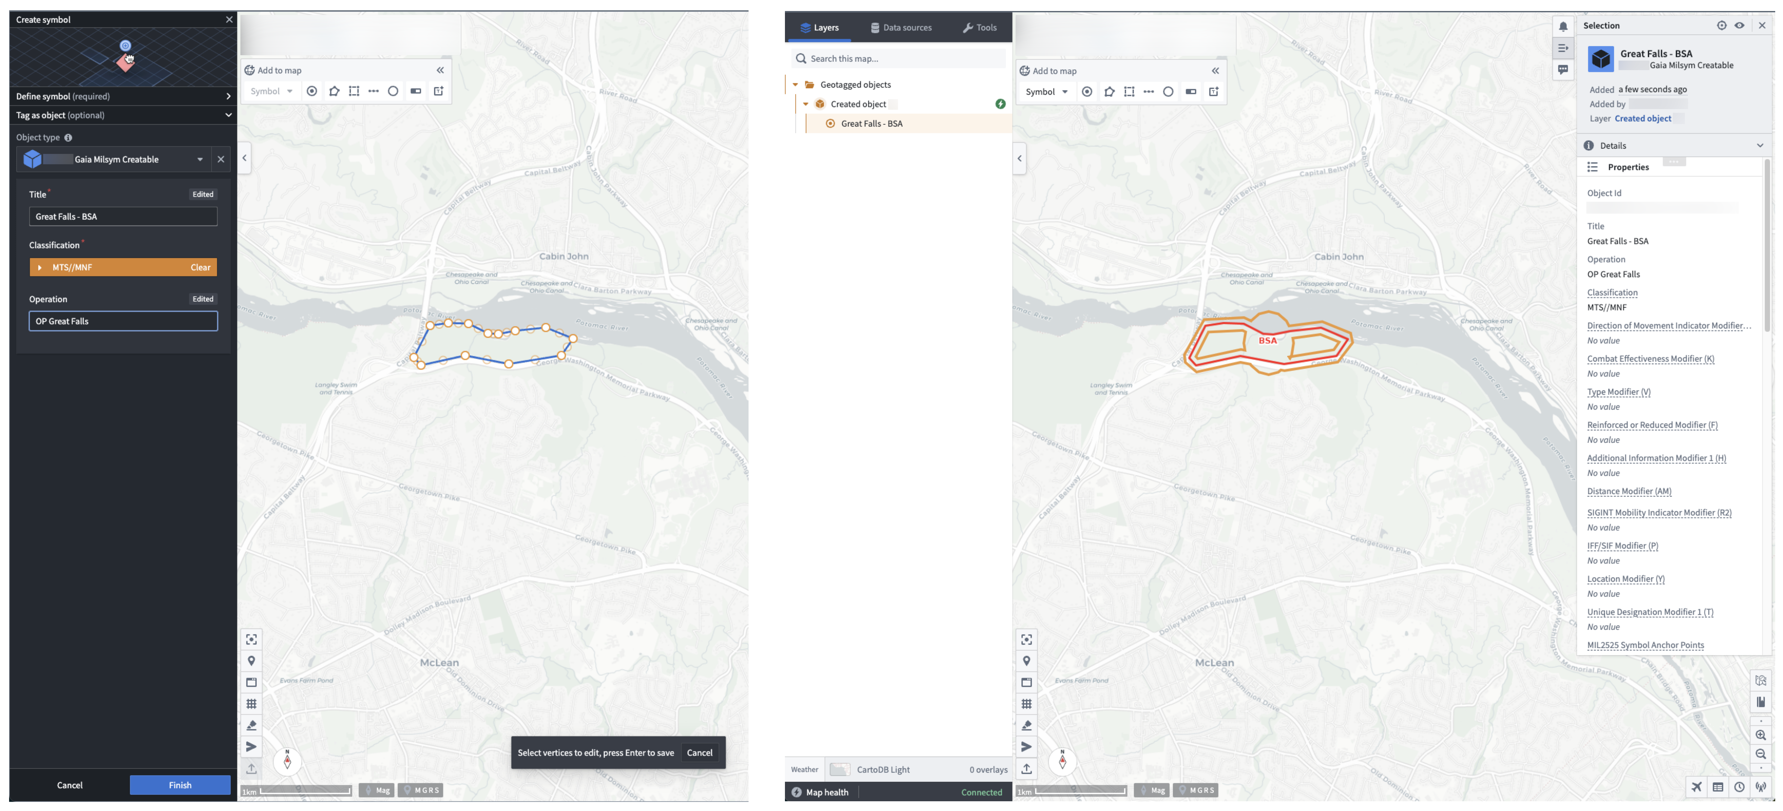Viewport: 1783px width, 811px height.
Task: Zoom out with the minus magnifier
Action: (x=1760, y=754)
